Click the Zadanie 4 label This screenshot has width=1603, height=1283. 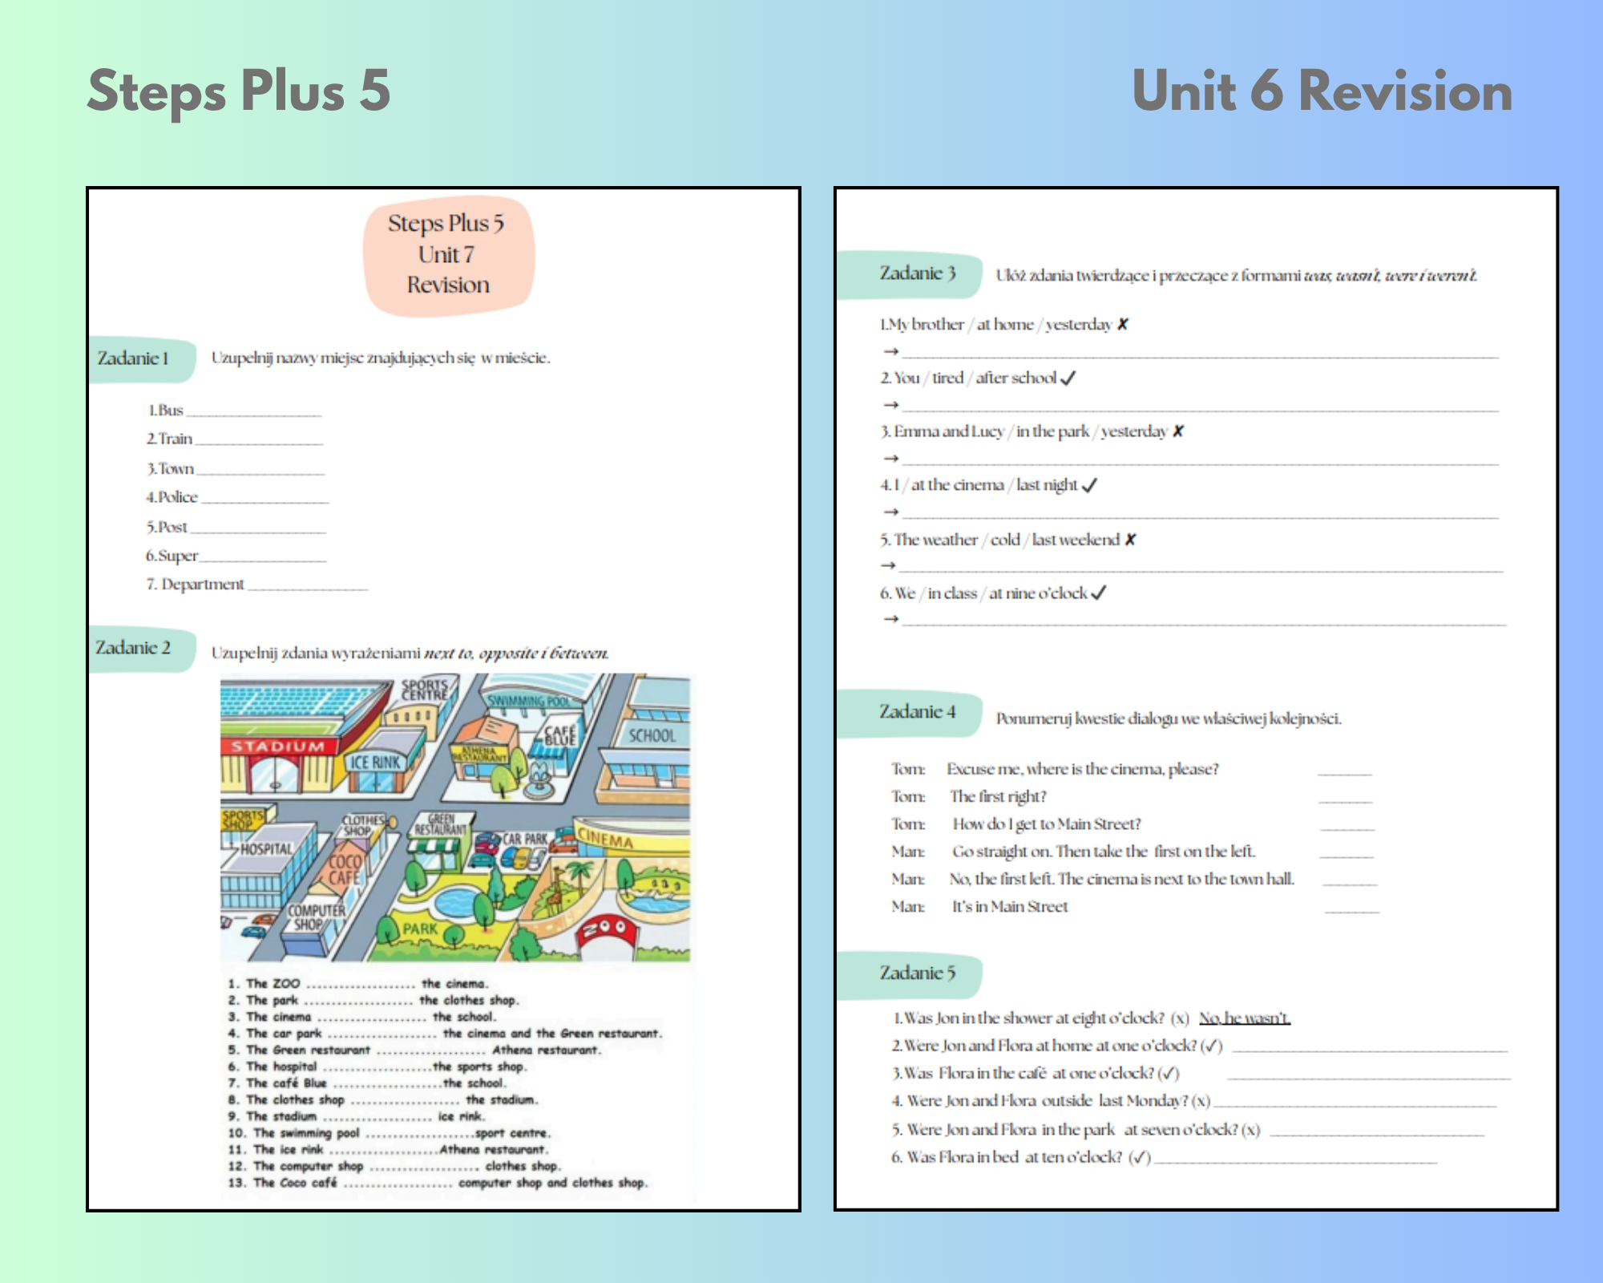pos(917,712)
